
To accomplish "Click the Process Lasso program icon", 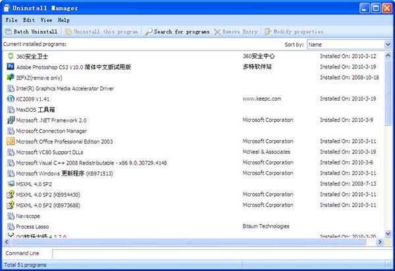I will pyautogui.click(x=11, y=226).
